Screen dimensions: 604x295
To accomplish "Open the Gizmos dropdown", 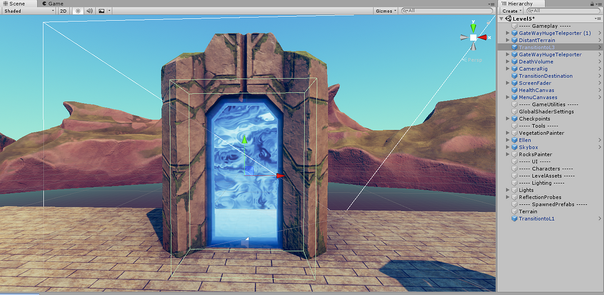I will coord(386,11).
